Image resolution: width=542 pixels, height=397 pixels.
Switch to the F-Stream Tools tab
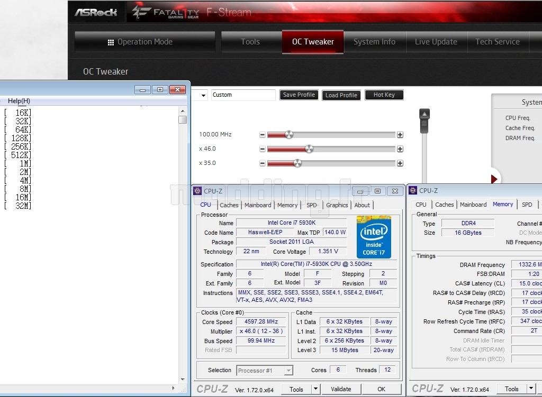click(x=250, y=42)
